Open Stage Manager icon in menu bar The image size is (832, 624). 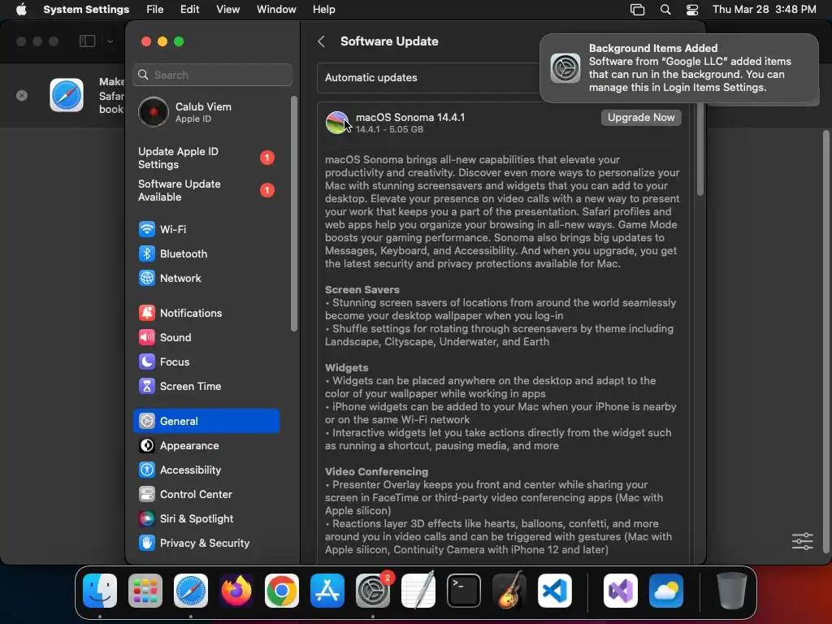click(x=637, y=10)
